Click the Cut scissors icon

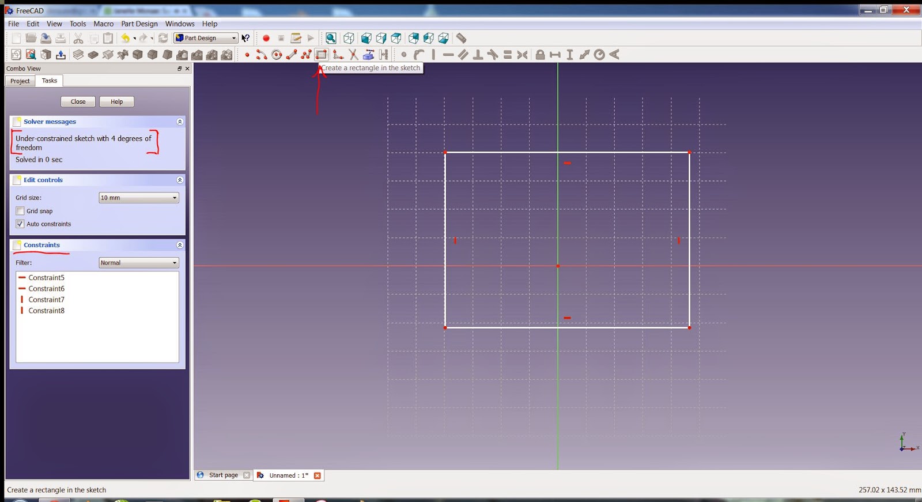tap(78, 38)
